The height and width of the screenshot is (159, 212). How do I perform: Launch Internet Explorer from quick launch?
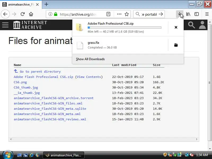click(x=32, y=155)
